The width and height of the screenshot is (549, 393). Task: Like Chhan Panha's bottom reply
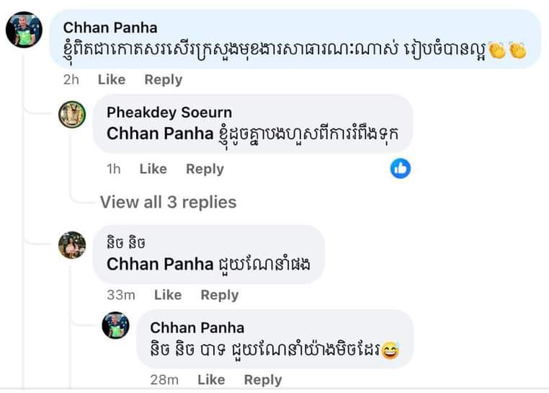[x=210, y=379]
